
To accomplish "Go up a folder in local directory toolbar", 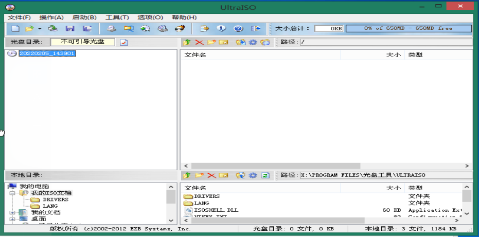I will pyautogui.click(x=187, y=175).
